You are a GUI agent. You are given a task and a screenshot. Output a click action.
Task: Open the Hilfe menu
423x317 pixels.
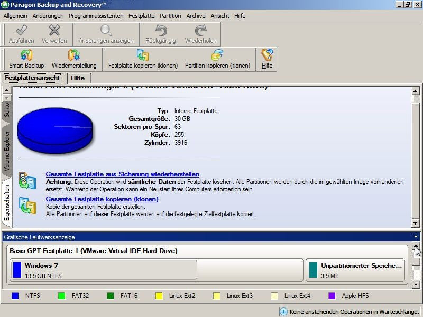pyautogui.click(x=240, y=16)
